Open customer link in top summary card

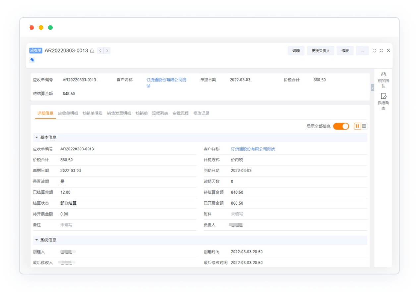[166, 83]
